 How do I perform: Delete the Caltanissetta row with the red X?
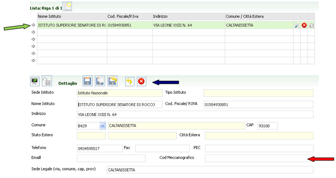(304, 25)
